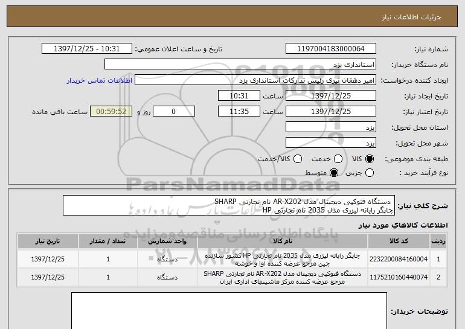Choose the متوسط purchase type radio
The height and width of the screenshot is (329, 465).
(x=334, y=173)
